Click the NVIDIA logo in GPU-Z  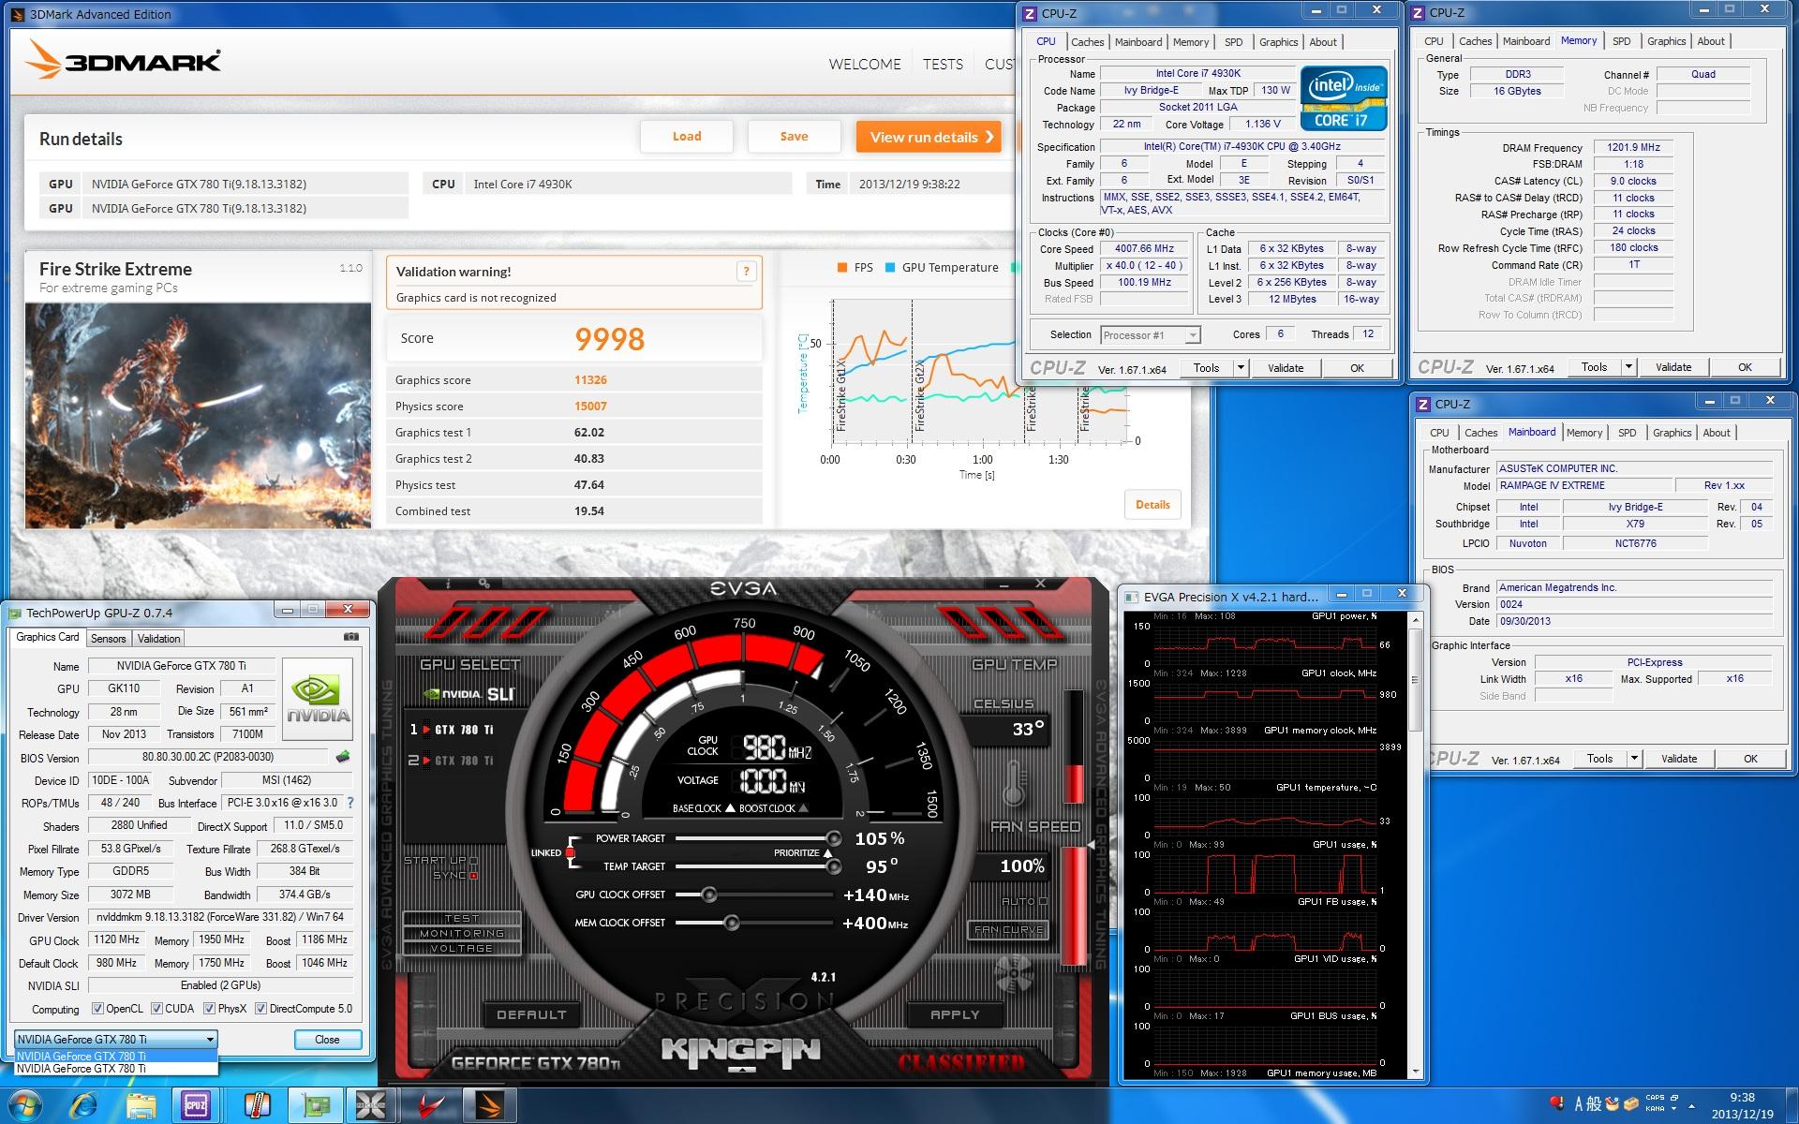318,701
